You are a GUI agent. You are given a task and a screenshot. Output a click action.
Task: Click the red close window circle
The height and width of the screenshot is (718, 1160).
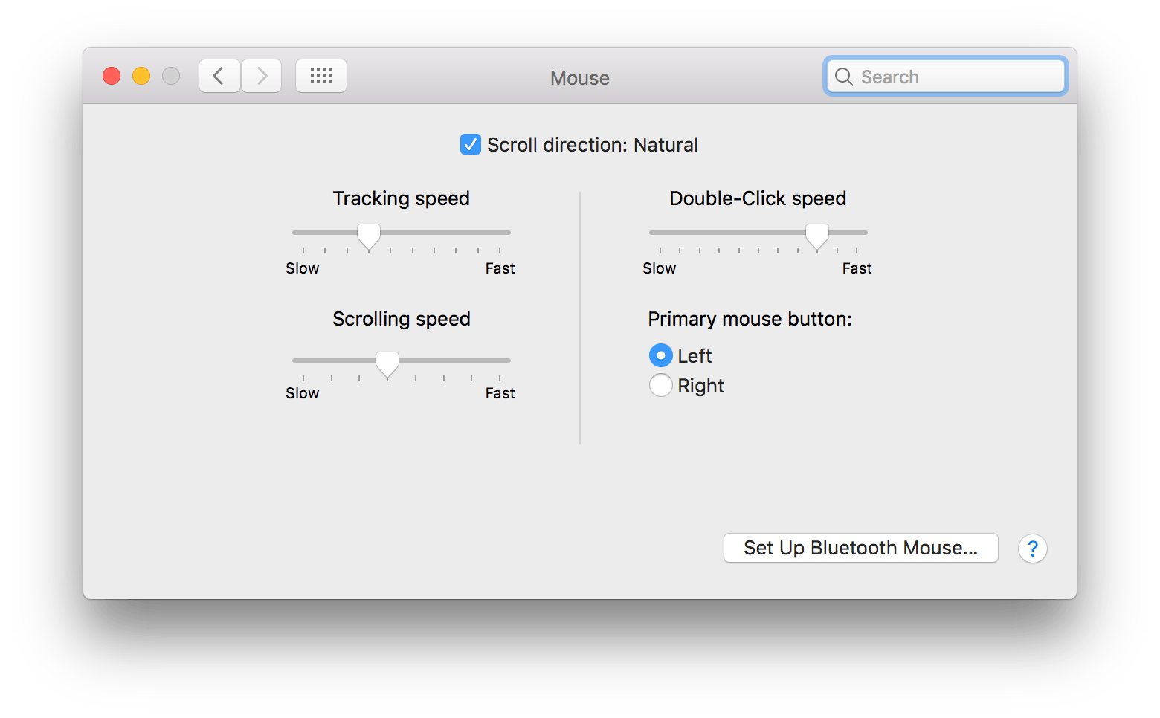[111, 75]
